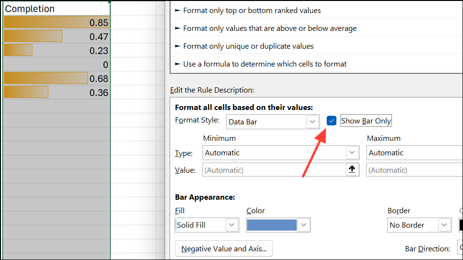The height and width of the screenshot is (260, 463).
Task: Select the cell with value 0.47
Action: tap(56, 37)
